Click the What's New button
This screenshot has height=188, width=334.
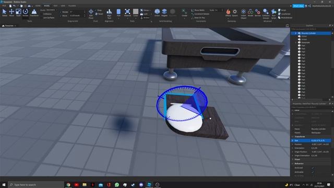coord(298,6)
